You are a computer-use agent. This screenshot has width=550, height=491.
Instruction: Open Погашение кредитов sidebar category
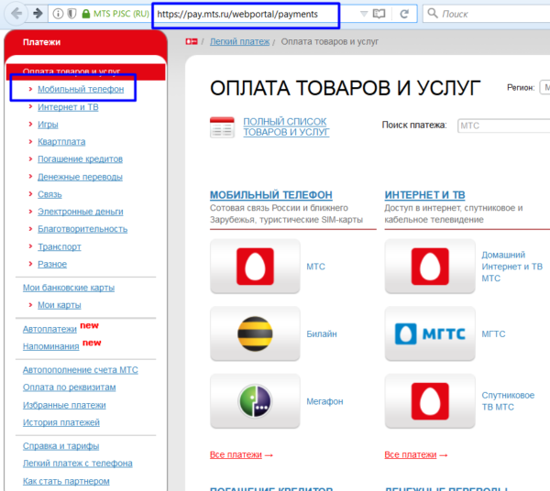[x=80, y=159]
